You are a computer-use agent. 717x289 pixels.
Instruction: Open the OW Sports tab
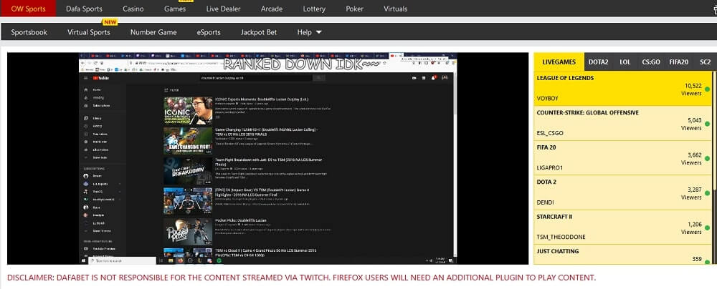(28, 9)
